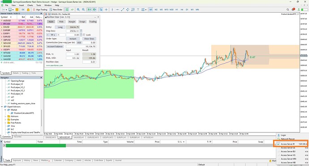This screenshot has width=309, height=166.
Task: Close the Market Watch panel
Action: point(41,13)
